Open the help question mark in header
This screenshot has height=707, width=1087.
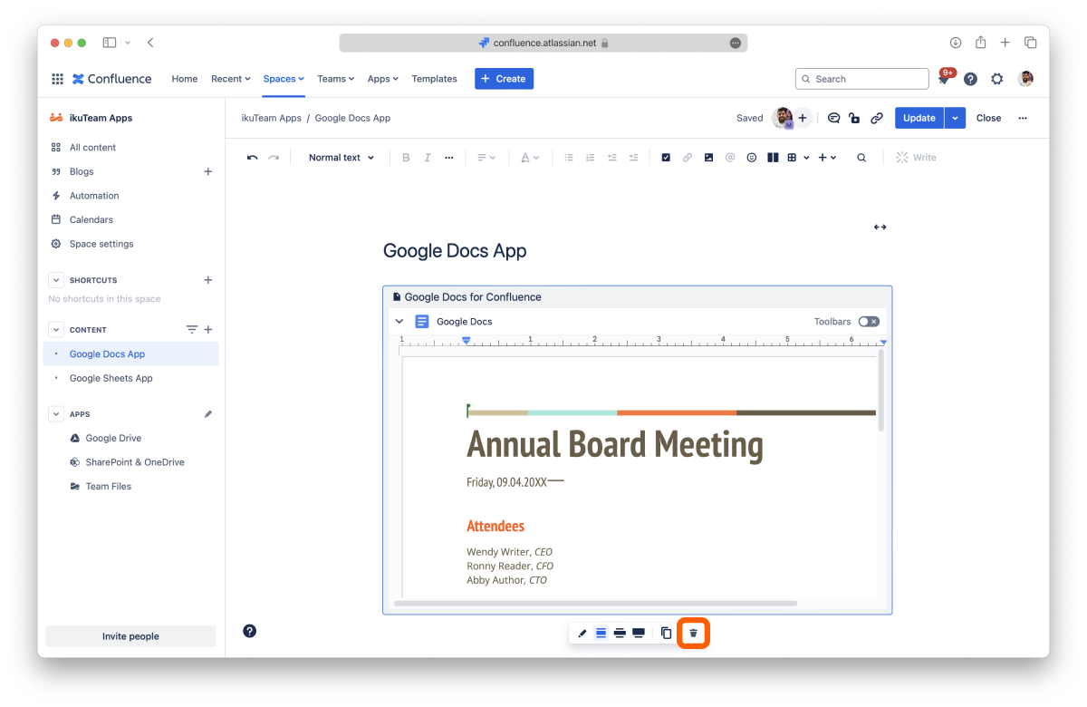pos(970,79)
